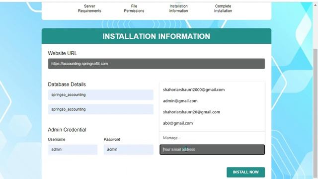Click the INSTALLATION INFORMATION header title

[156, 36]
